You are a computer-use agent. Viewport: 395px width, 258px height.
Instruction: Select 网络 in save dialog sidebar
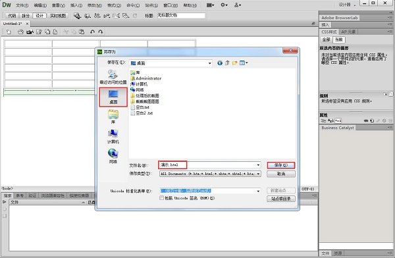[113, 156]
